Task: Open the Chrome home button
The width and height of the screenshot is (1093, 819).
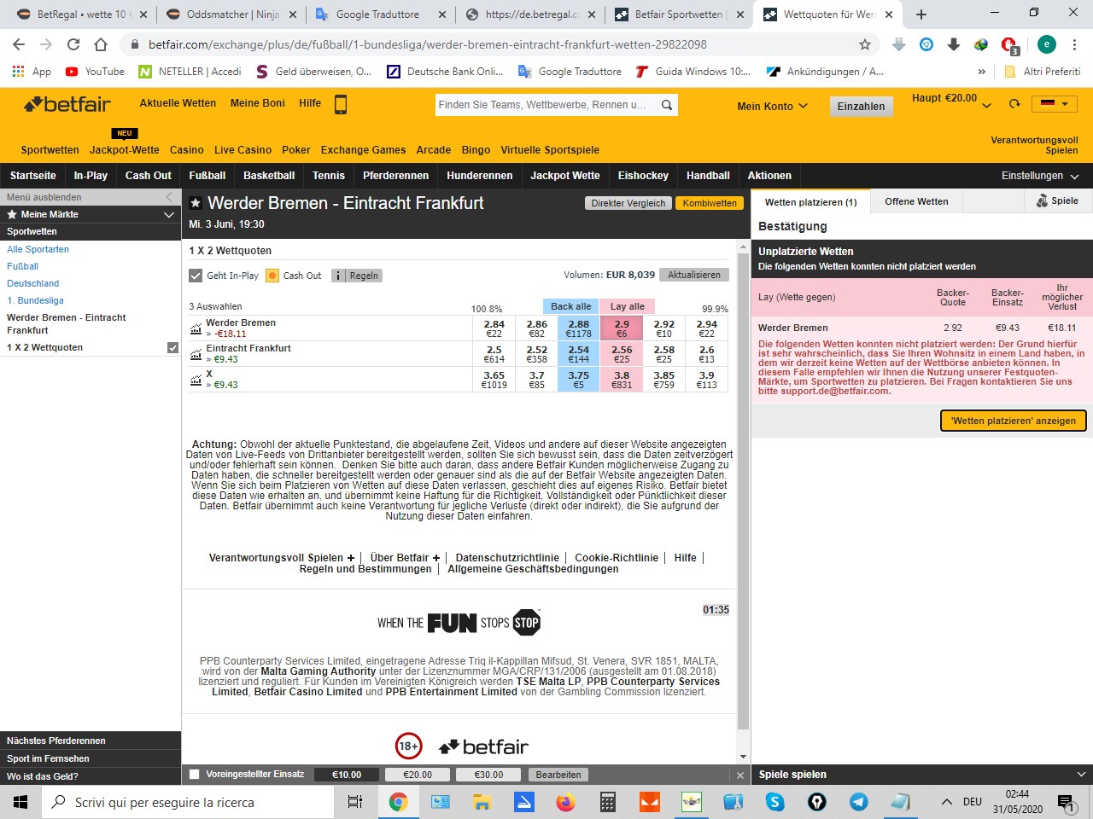Action: point(101,44)
